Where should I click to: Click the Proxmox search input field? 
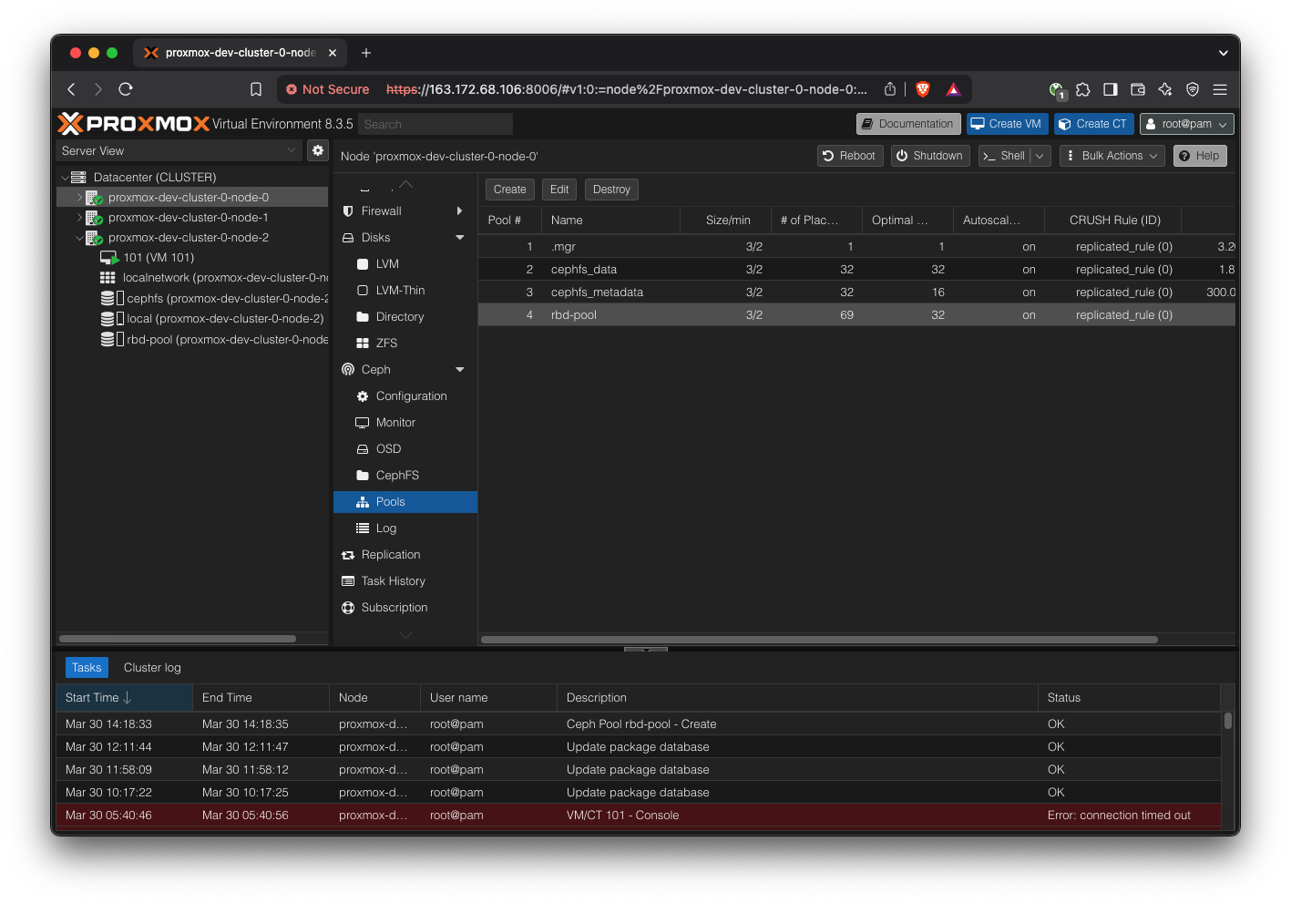[x=435, y=124]
